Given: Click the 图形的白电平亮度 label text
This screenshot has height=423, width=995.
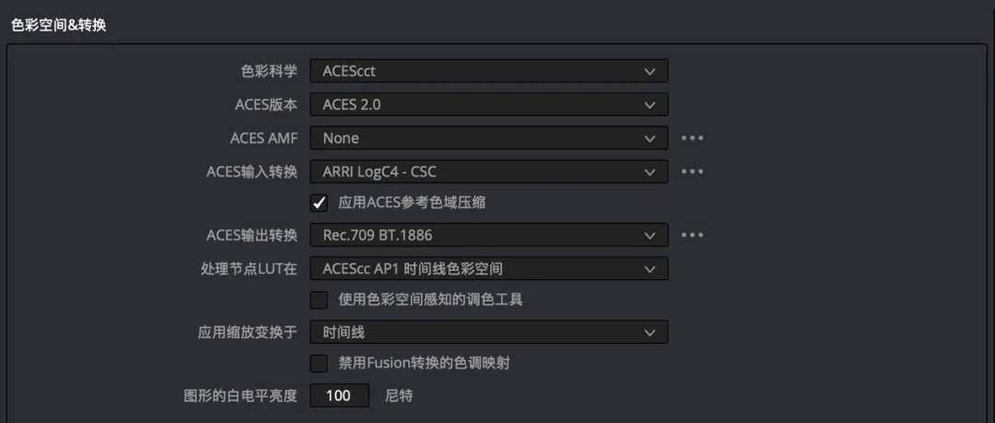Looking at the screenshot, I should click(240, 396).
